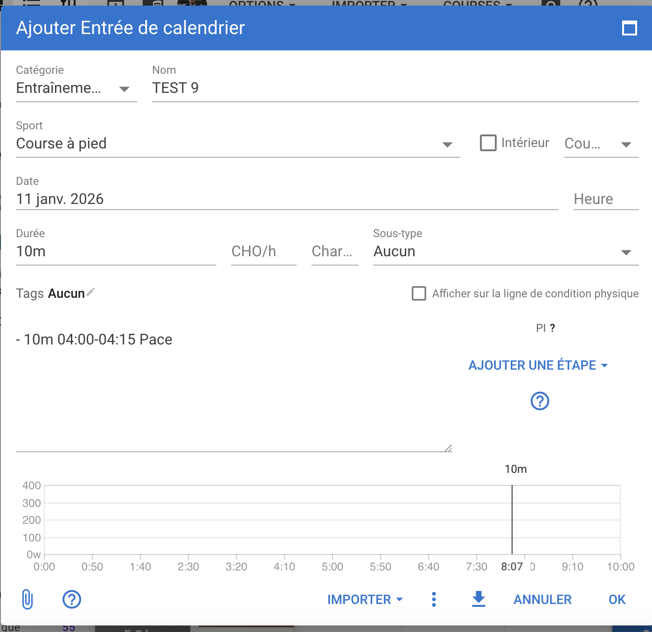Click the Annuler button
The image size is (652, 632).
[542, 599]
